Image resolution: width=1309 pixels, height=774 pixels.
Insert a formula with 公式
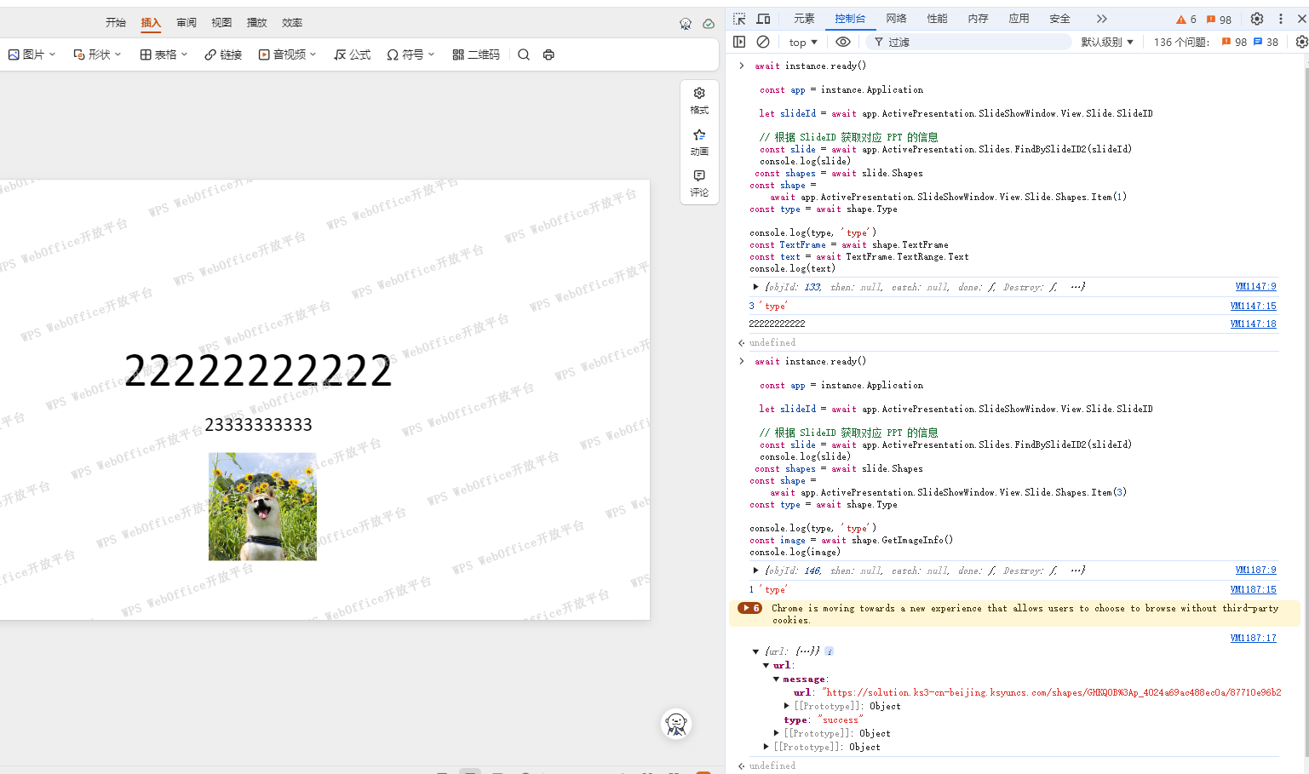pyautogui.click(x=353, y=54)
